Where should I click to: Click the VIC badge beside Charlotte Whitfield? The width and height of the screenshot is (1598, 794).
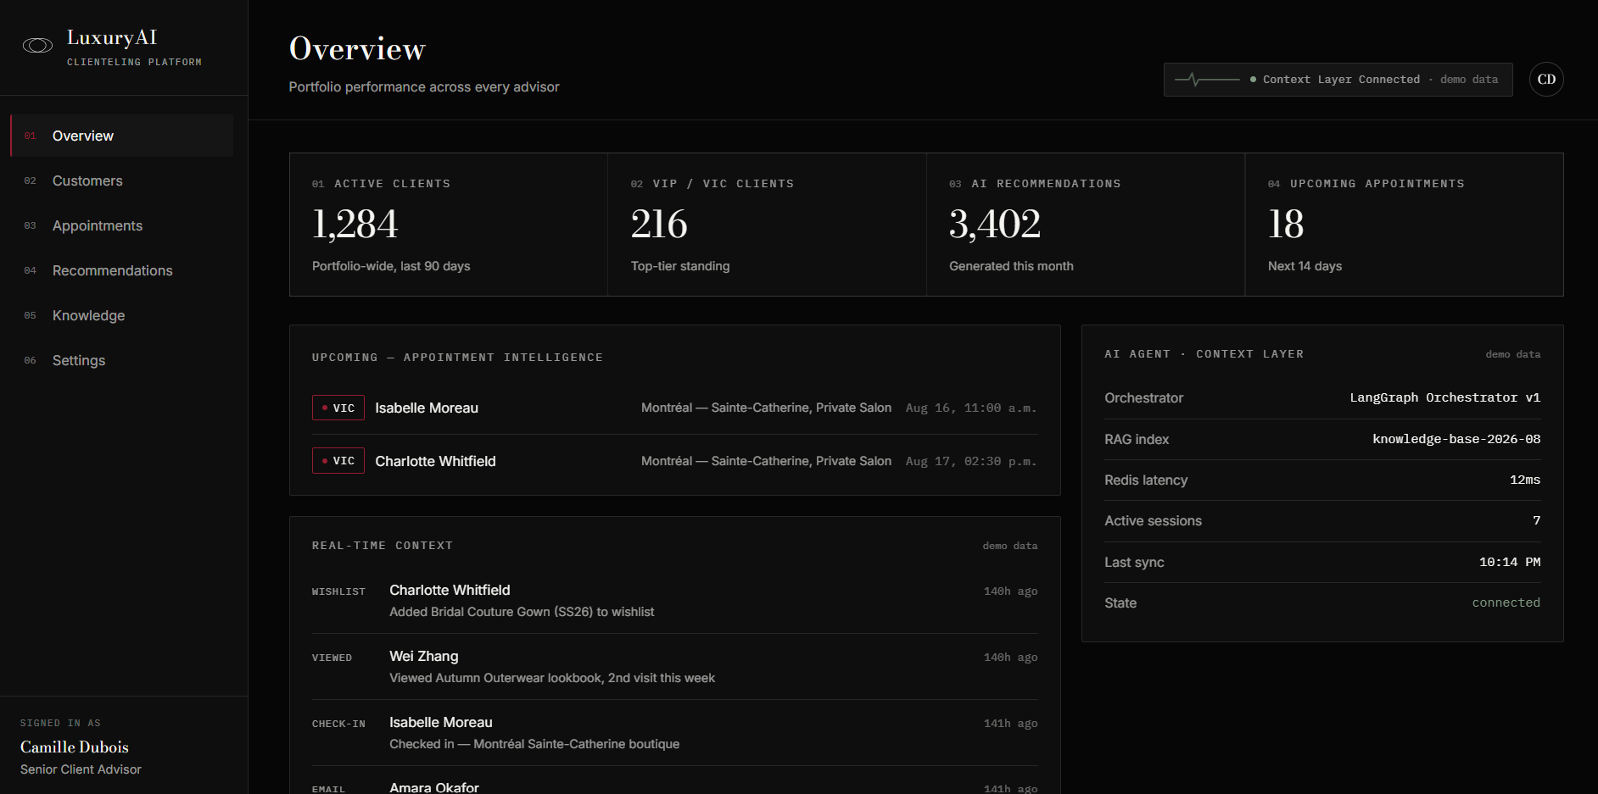point(338,461)
